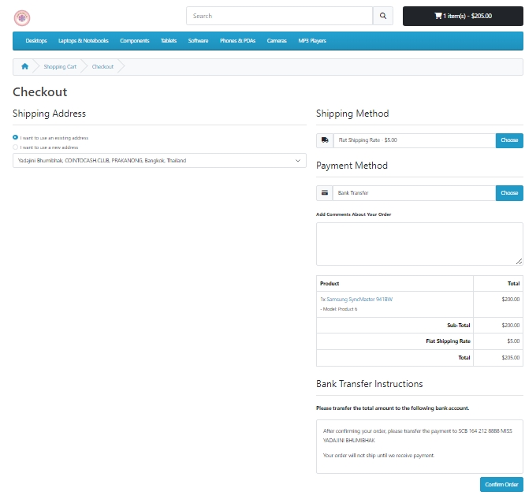Open the MP3 Players menu
Image resolution: width=525 pixels, height=503 pixels.
click(x=312, y=40)
